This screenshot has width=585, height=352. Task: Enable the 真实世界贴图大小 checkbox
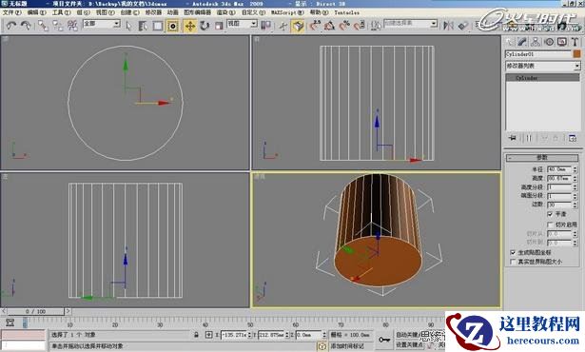coord(513,262)
